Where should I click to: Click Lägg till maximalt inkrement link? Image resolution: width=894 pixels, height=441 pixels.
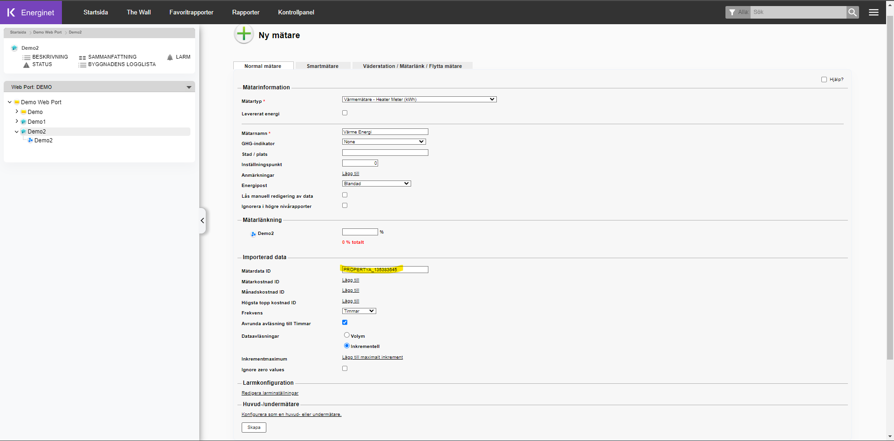click(372, 357)
